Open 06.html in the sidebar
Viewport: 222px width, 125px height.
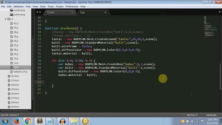click(15, 94)
